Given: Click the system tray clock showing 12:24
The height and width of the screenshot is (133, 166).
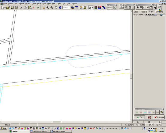Looking at the screenshot, I should point(161,128).
